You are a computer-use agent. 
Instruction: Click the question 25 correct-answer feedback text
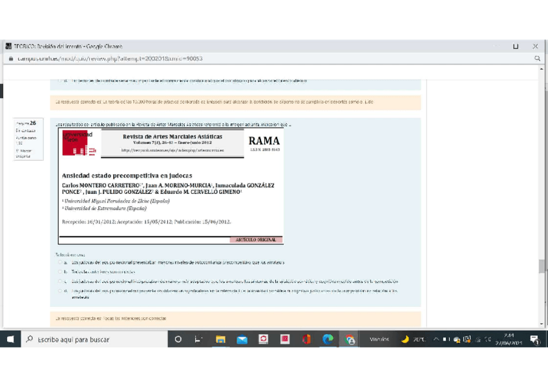[215, 101]
